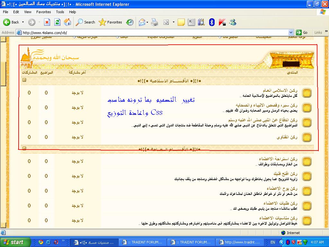Open the Tools menu
This screenshot has width=329, height=247.
tap(60, 12)
